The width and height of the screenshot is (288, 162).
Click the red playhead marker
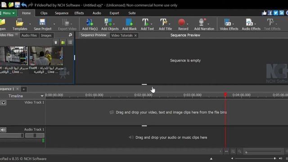225,95
